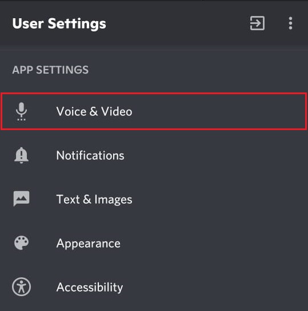Open Voice & Video text label
Screen dimensions: 308x311
(x=94, y=111)
